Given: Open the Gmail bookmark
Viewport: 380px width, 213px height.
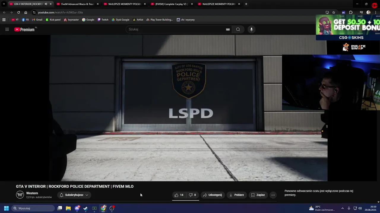Looking at the screenshot, I should click(x=37, y=20).
